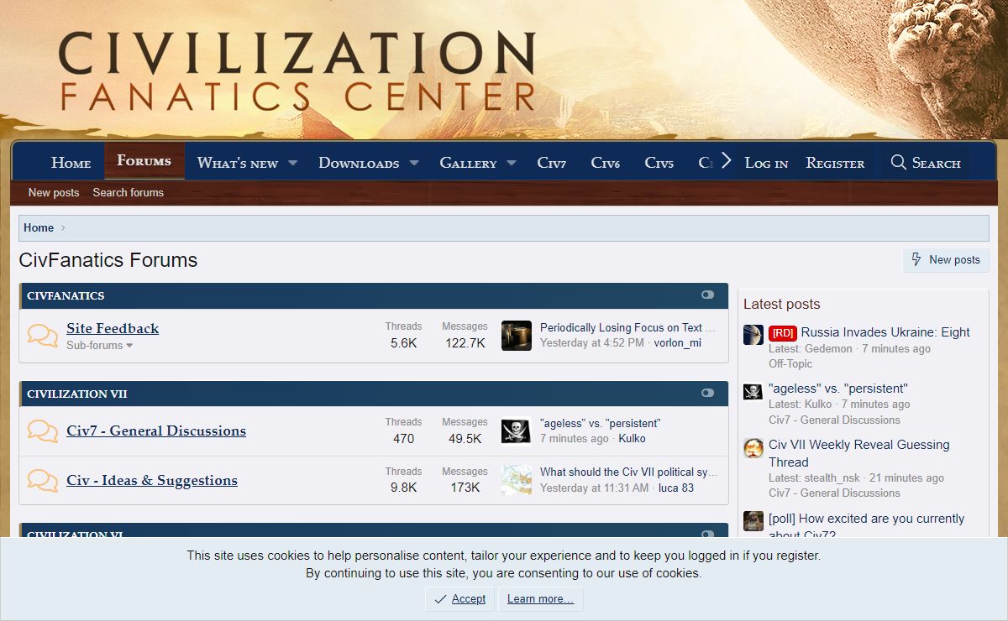The width and height of the screenshot is (1008, 621).
Task: Expand the Downloads dropdown arrow
Action: 414,163
